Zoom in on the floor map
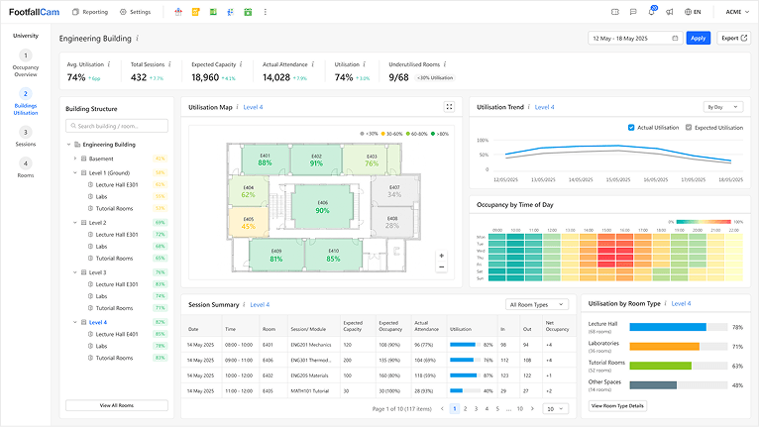Image resolution: width=759 pixels, height=427 pixels. (442, 256)
